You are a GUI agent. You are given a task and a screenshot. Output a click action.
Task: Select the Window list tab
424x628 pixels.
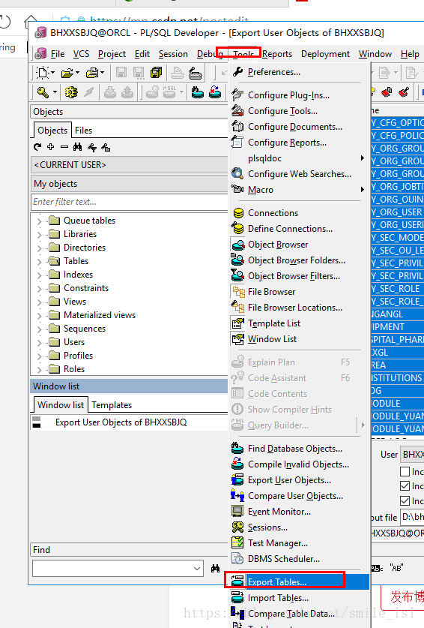pyautogui.click(x=61, y=405)
